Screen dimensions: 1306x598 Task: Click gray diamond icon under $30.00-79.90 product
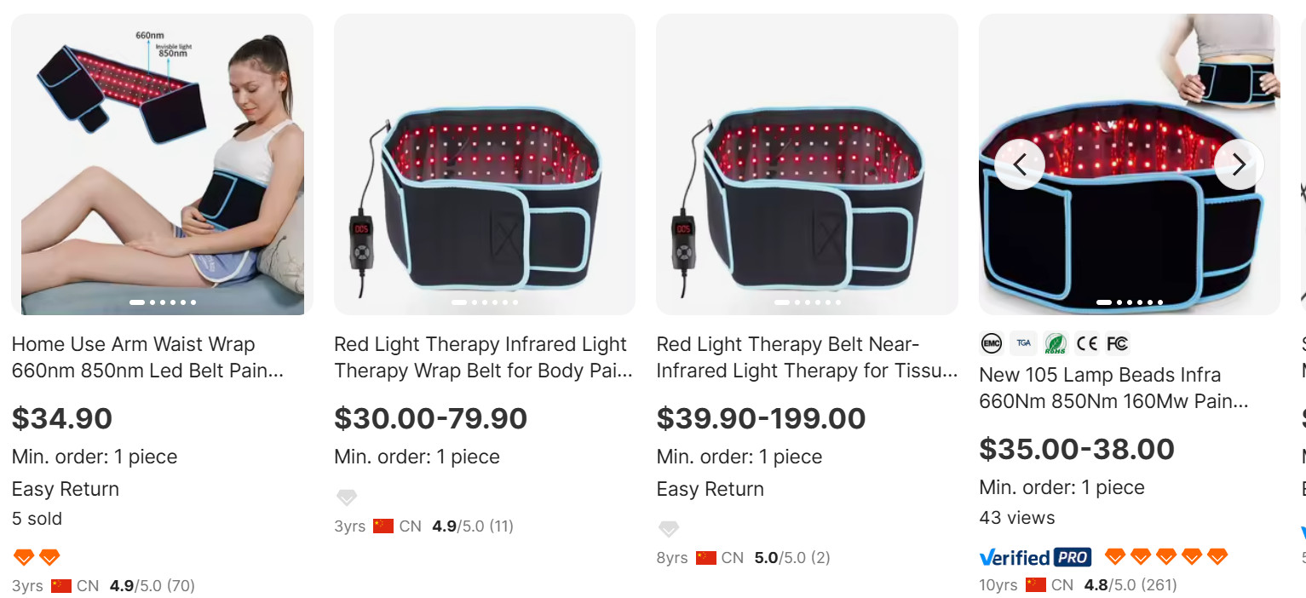click(347, 497)
